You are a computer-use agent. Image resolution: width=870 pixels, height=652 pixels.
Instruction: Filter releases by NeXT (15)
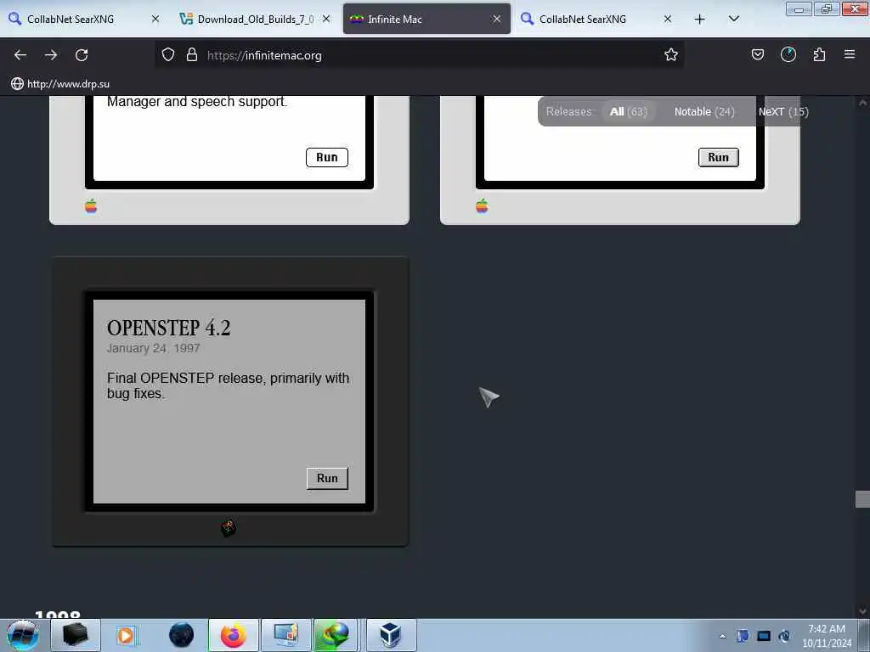782,111
